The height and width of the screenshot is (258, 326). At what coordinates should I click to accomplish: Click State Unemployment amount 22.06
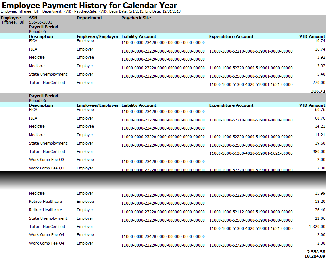pyautogui.click(x=320, y=218)
